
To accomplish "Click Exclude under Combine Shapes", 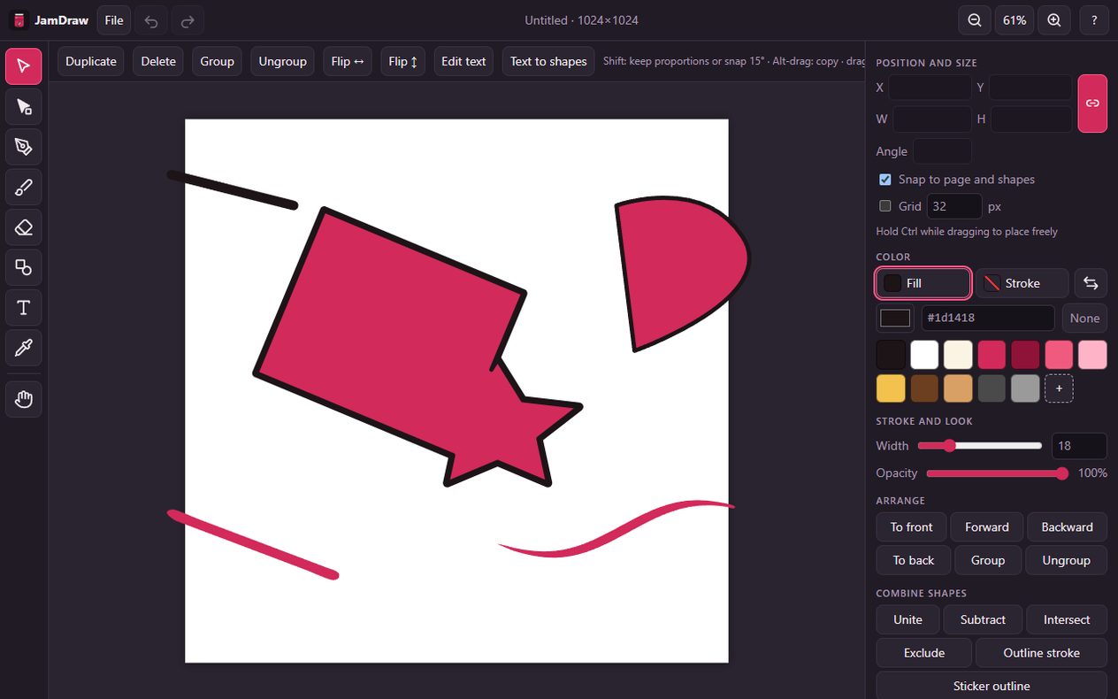I will click(924, 653).
